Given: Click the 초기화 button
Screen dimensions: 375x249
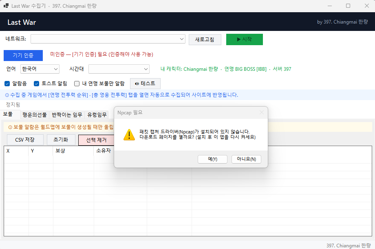Looking at the screenshot, I should (x=61, y=140).
